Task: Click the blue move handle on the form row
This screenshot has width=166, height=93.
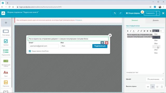Action: click(x=102, y=43)
